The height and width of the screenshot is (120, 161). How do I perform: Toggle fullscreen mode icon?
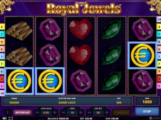click(x=11, y=118)
